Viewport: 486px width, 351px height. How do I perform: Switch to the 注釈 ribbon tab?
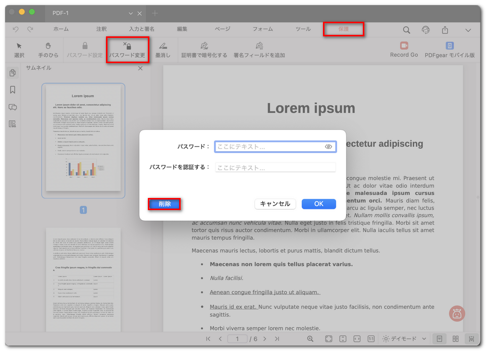click(101, 29)
